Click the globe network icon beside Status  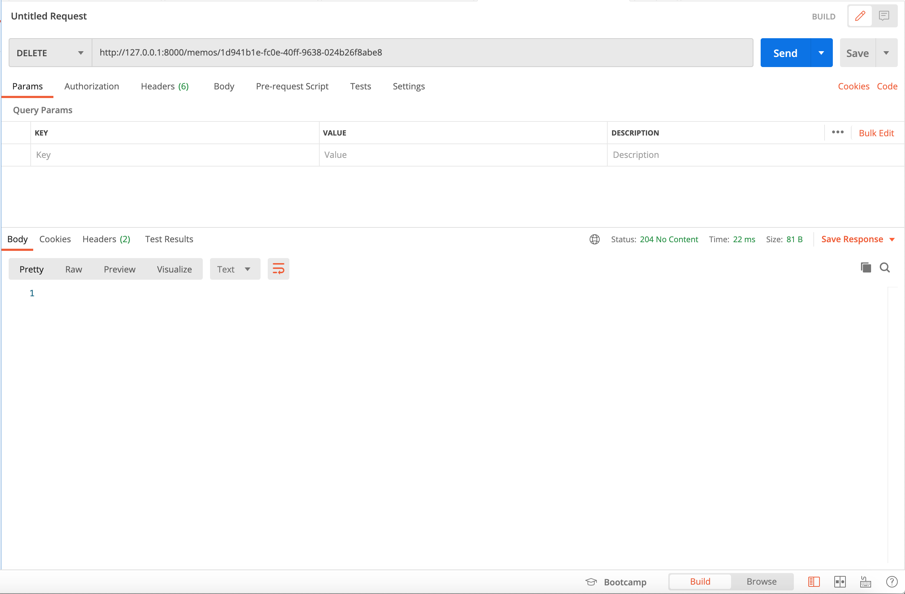point(594,239)
